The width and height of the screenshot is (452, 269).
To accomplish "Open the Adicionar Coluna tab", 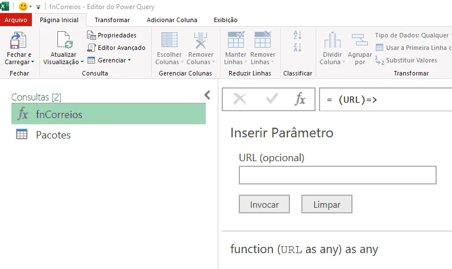I will point(172,20).
